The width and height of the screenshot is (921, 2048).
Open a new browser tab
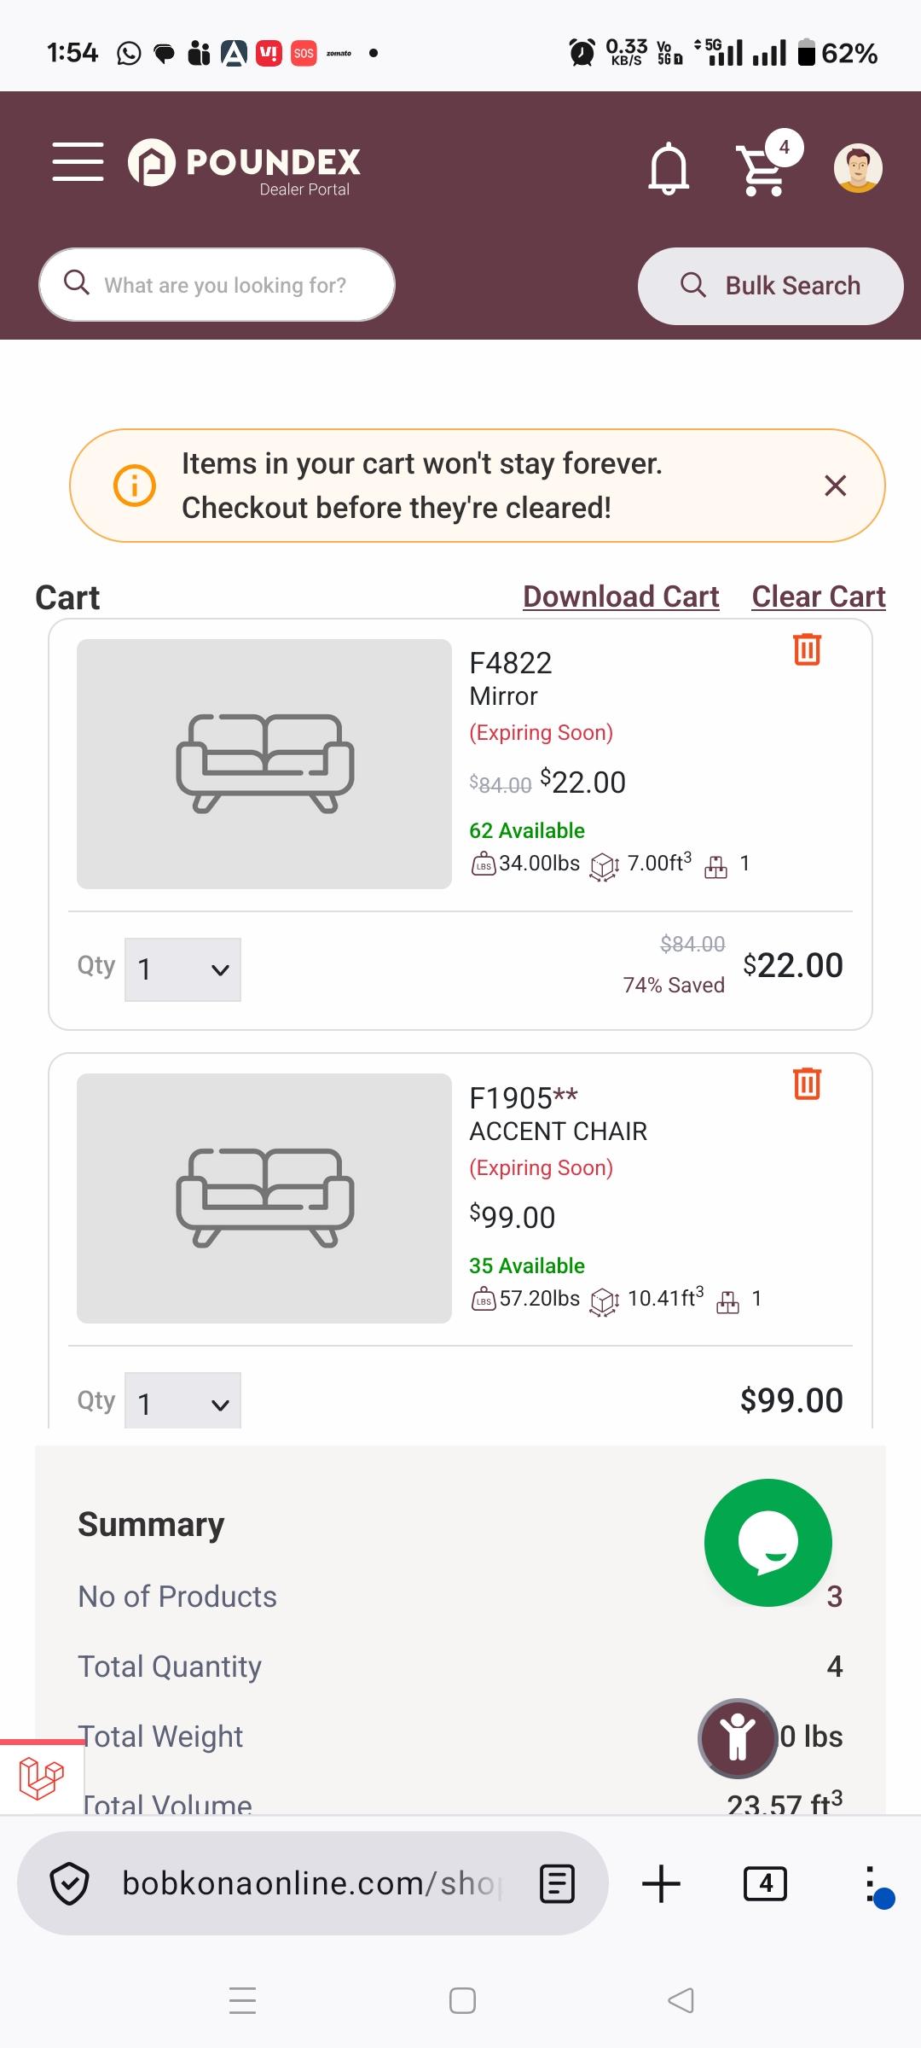point(661,1883)
